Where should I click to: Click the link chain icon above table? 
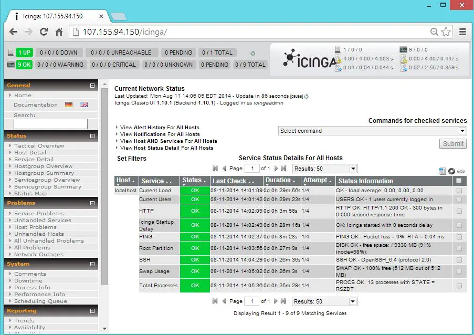461,171
